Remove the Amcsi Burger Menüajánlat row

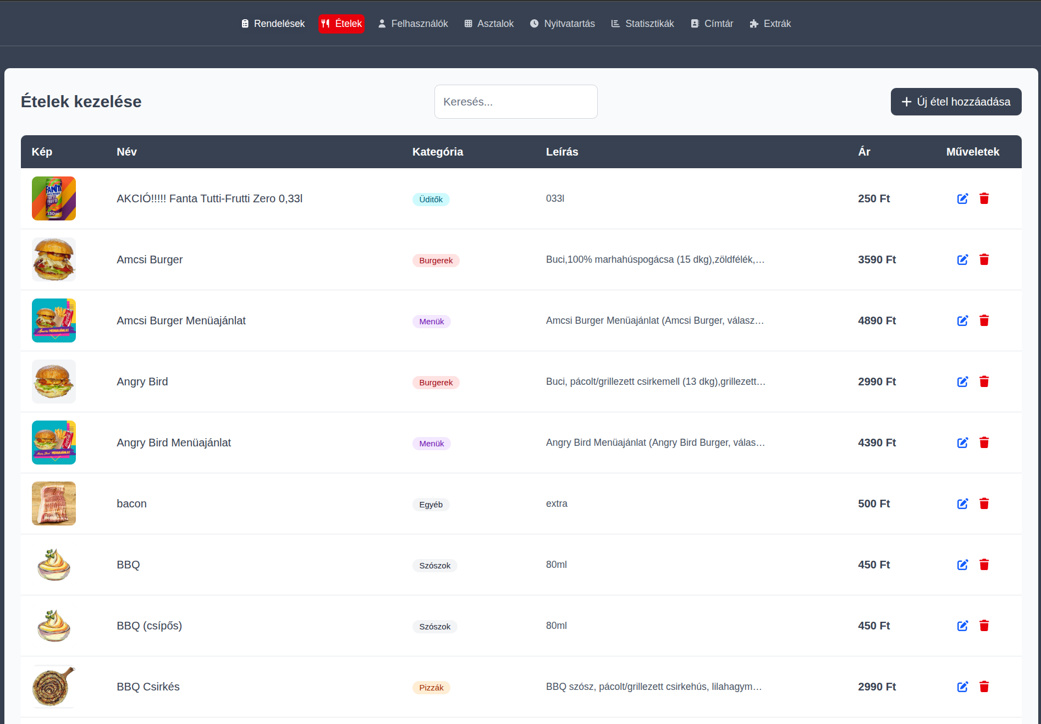tap(984, 320)
